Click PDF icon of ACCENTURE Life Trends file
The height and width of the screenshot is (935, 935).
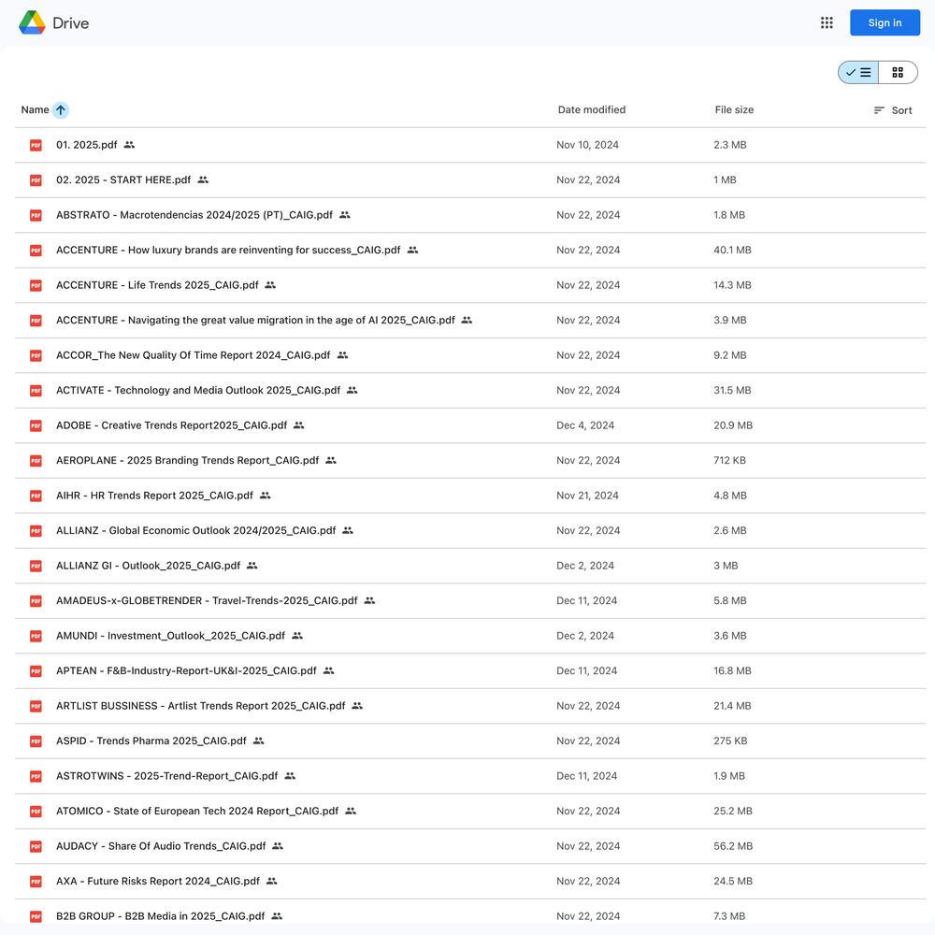pos(36,285)
